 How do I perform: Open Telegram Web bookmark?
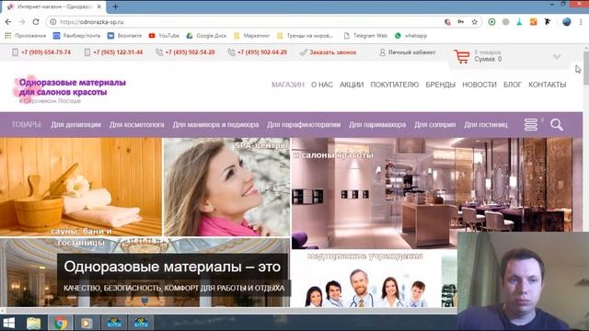(365, 36)
